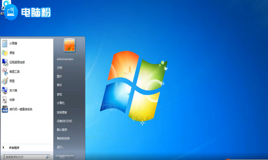Select the 截图工具 program label

(x=14, y=72)
